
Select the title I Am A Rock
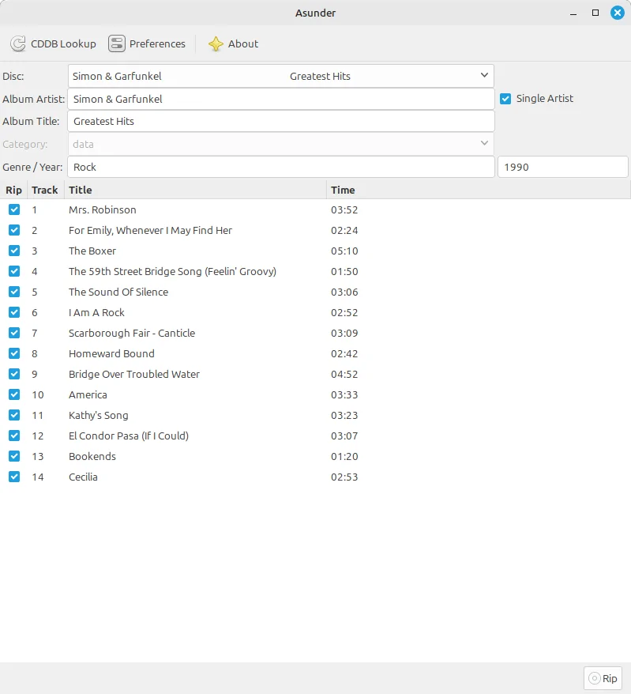coord(96,312)
